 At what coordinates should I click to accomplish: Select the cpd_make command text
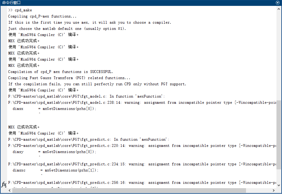[21, 10]
